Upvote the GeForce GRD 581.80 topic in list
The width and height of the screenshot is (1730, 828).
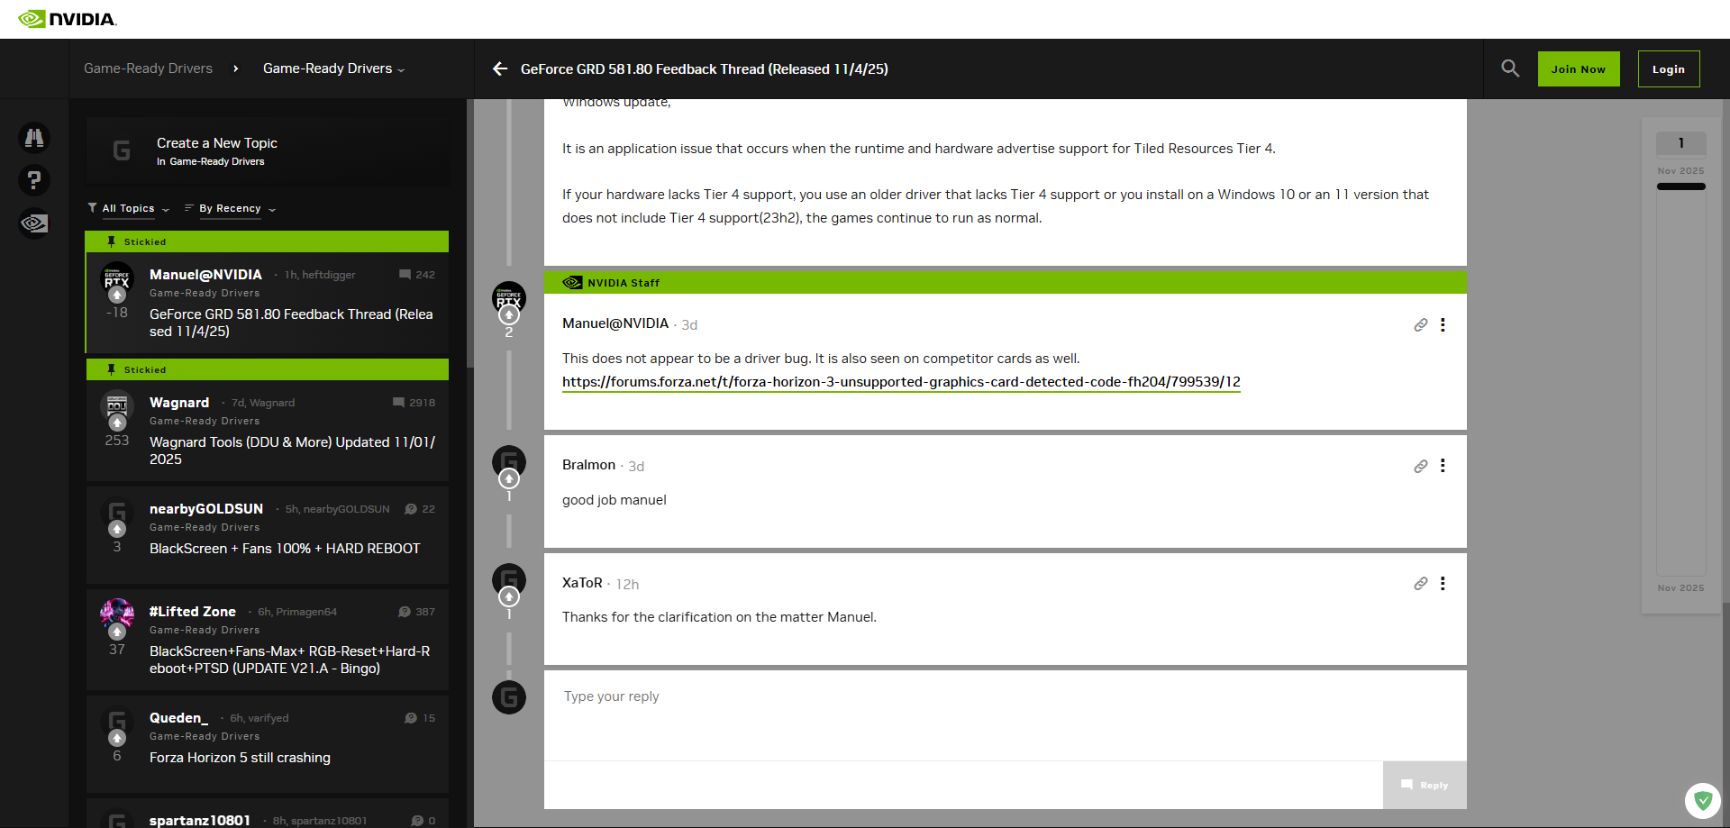[x=117, y=296]
